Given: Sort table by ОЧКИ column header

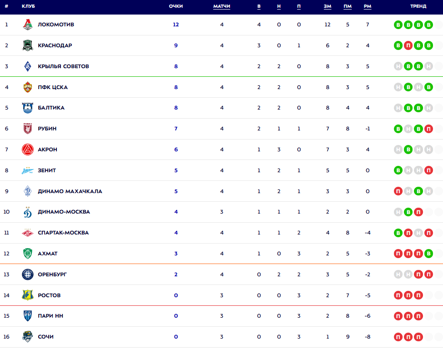Looking at the screenshot, I should pos(175,6).
